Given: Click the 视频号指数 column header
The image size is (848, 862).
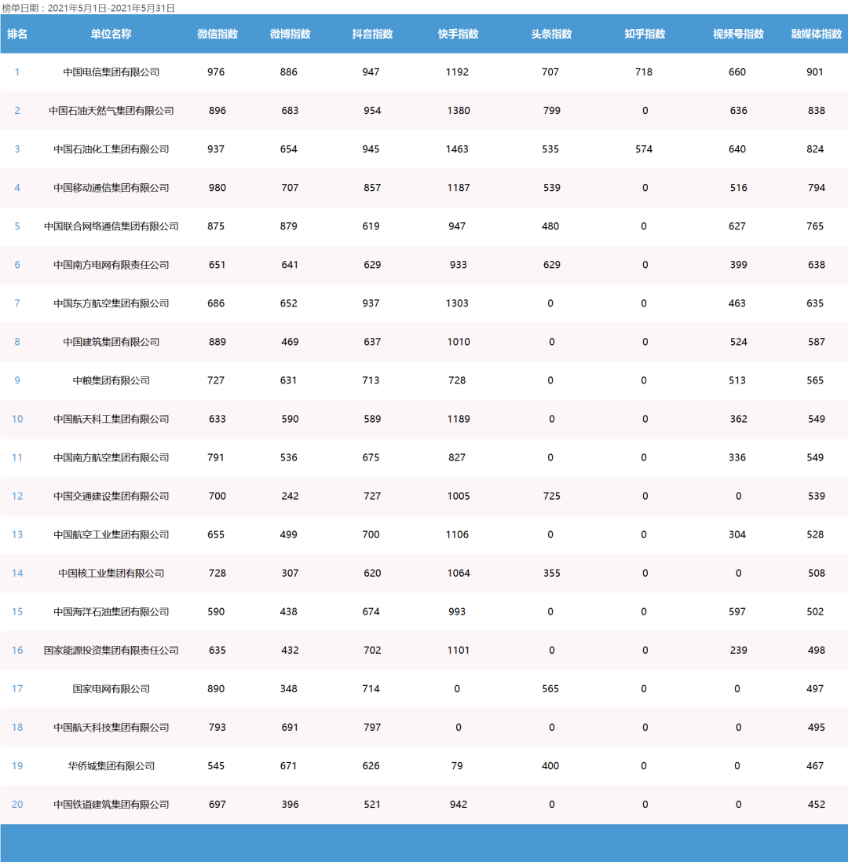Looking at the screenshot, I should pyautogui.click(x=738, y=34).
